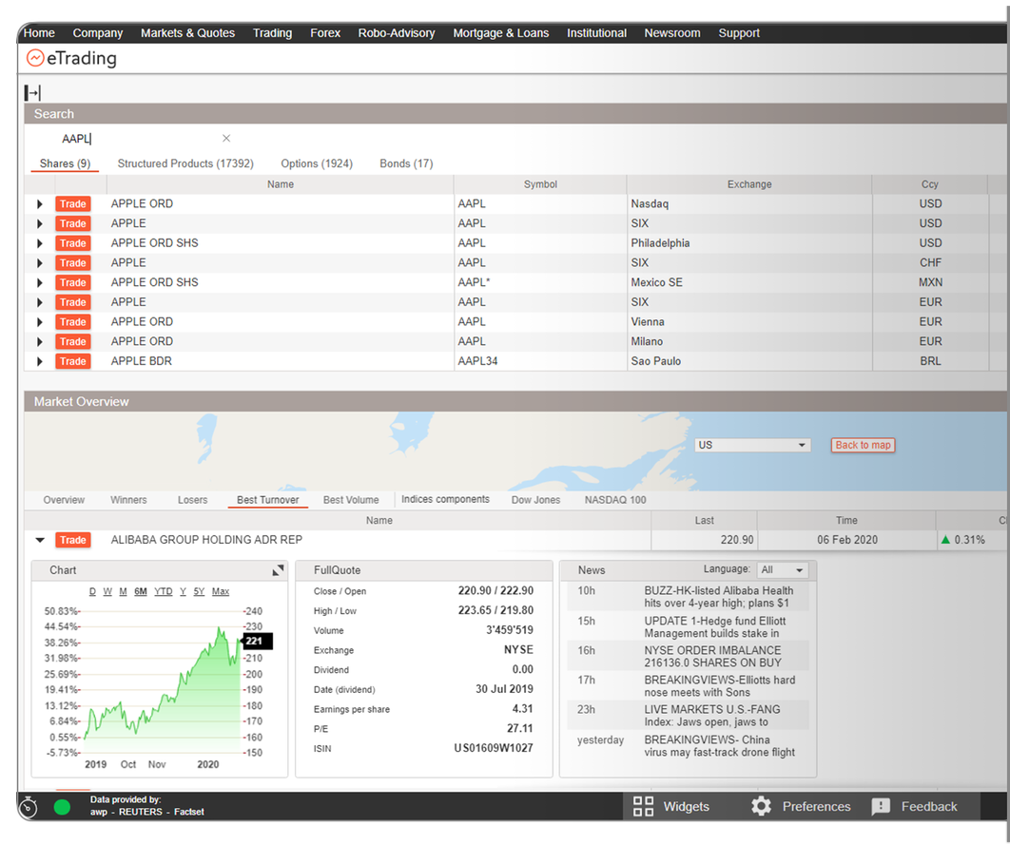
Task: Open the US country dropdown
Action: coord(751,445)
